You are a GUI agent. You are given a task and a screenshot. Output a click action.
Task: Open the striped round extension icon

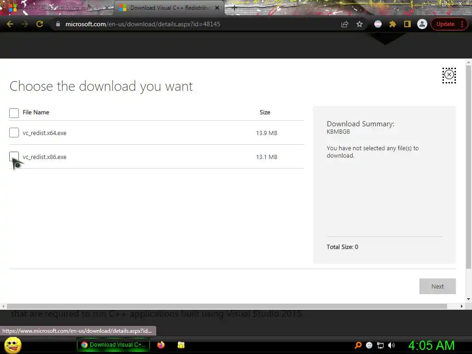pyautogui.click(x=378, y=24)
